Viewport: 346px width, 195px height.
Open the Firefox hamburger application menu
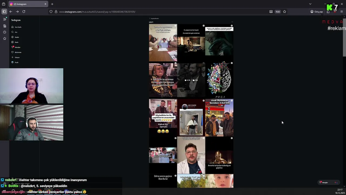[342, 12]
